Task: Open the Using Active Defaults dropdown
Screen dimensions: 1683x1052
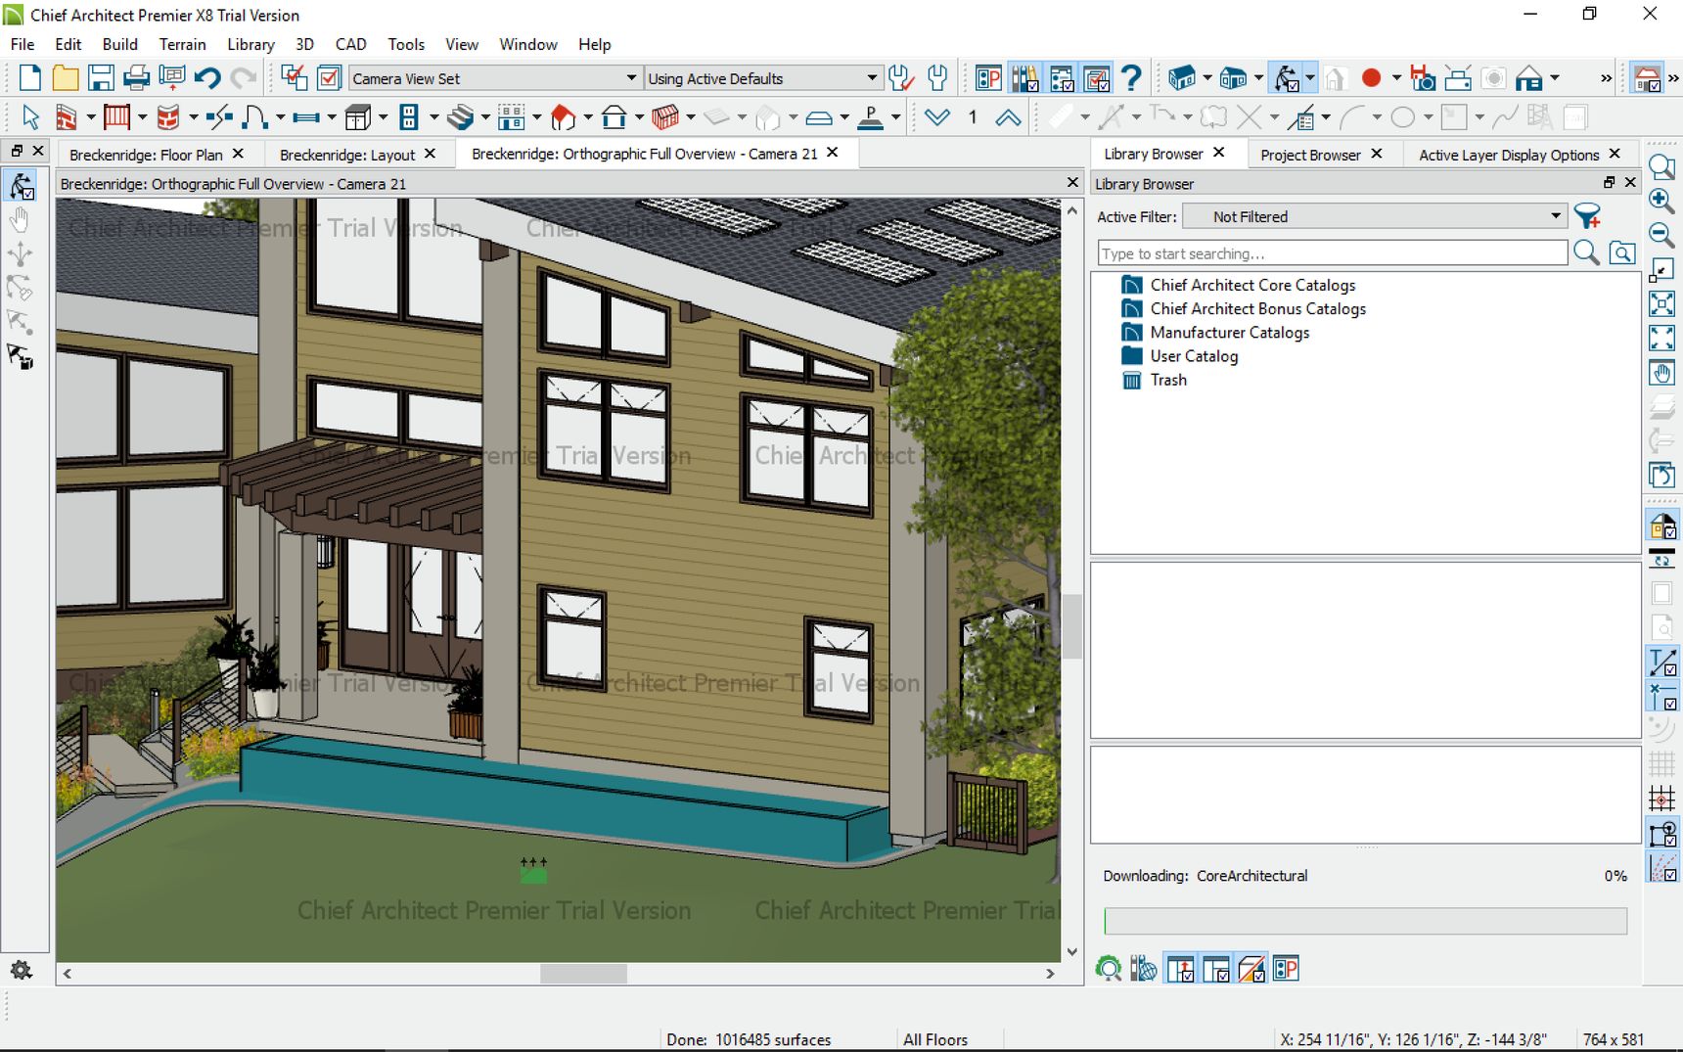Action: point(762,78)
